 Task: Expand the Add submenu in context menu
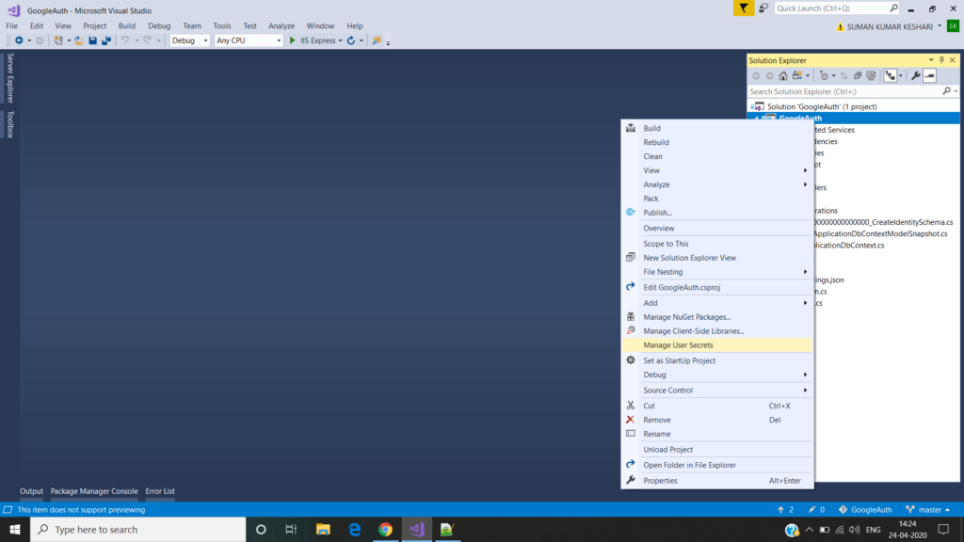[x=806, y=303]
